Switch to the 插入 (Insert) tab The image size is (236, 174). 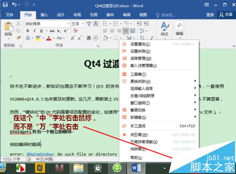(44, 15)
